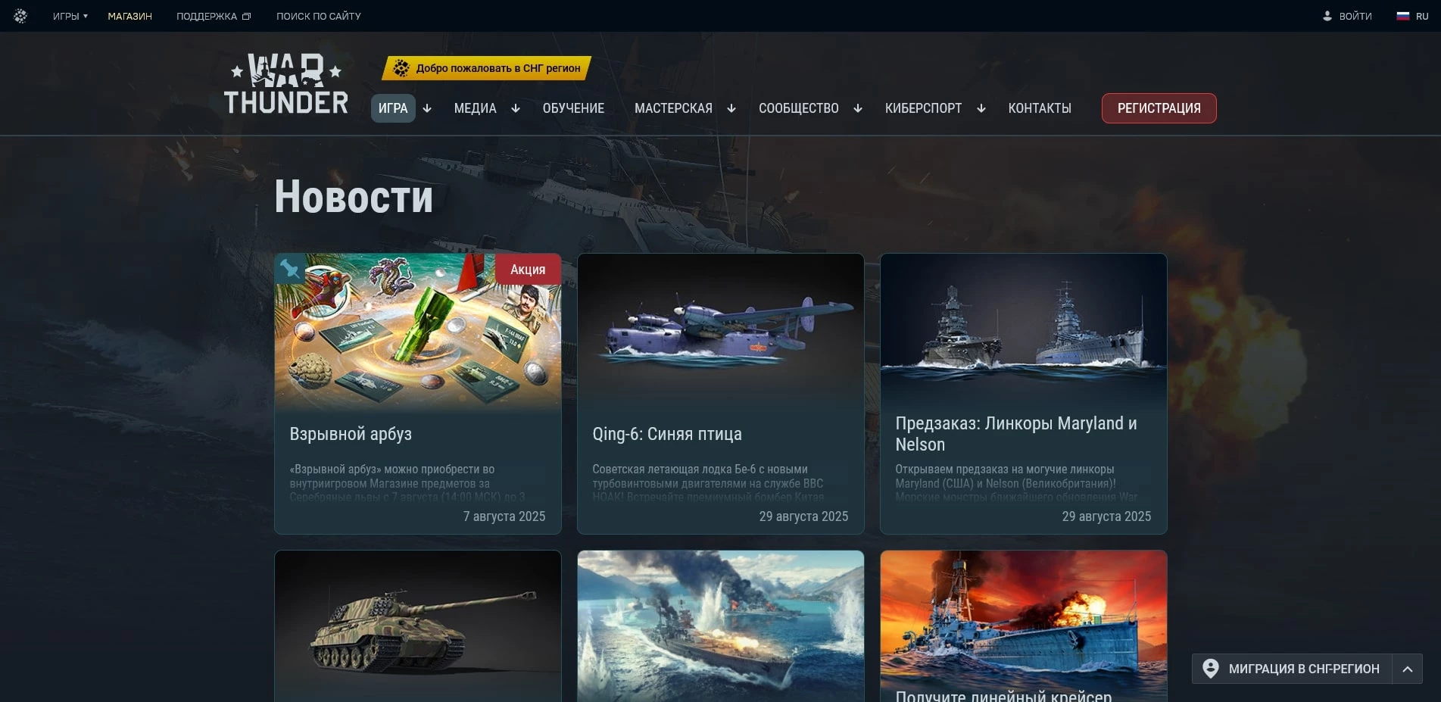Click the user account icon next to ВОЙТИ
1441x702 pixels.
click(1327, 15)
